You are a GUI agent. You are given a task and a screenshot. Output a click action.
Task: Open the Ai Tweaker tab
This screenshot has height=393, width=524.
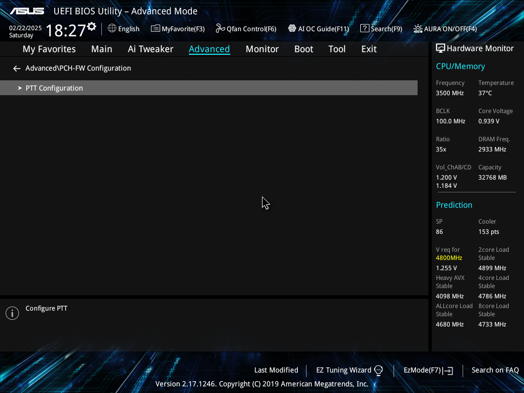click(x=150, y=49)
